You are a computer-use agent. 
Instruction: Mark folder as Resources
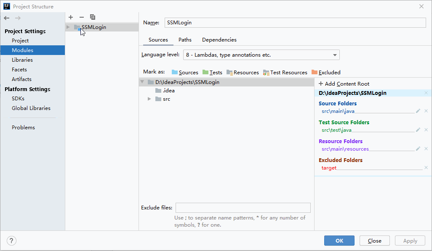click(x=243, y=73)
